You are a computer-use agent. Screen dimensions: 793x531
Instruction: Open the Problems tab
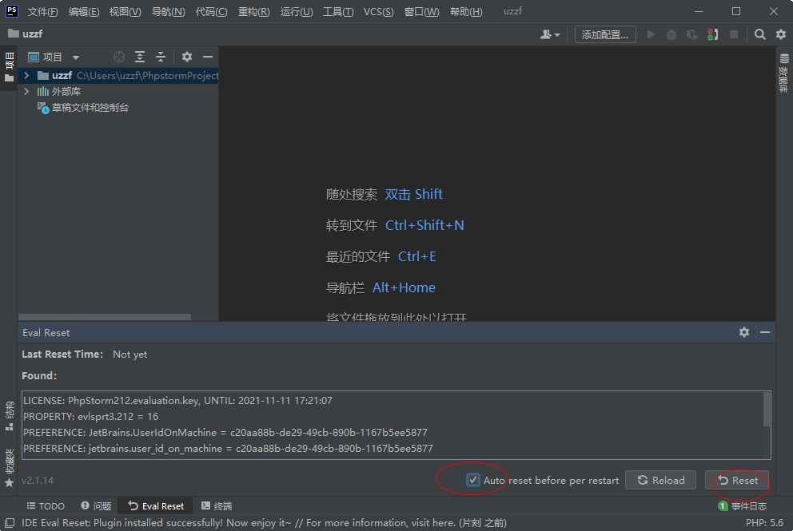click(x=96, y=505)
